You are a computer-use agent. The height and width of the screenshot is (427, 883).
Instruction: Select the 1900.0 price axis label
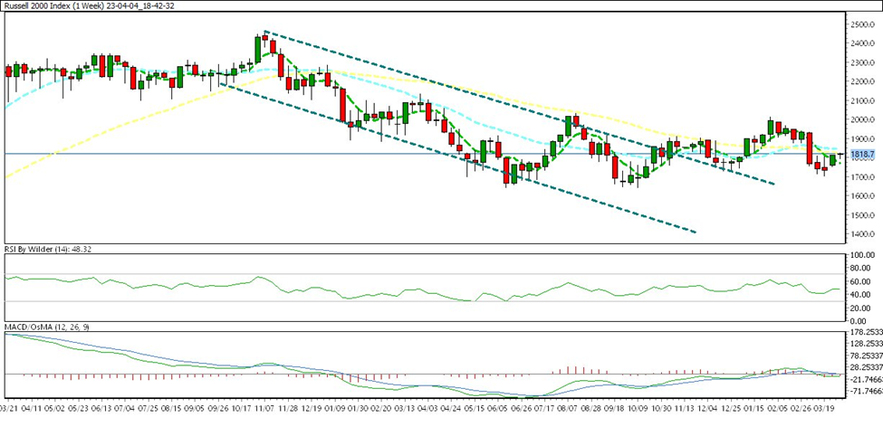864,139
